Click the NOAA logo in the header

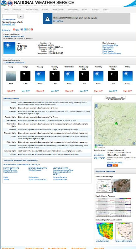point(4,3)
